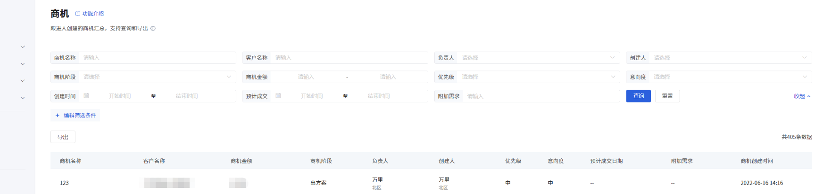Click opportunity name 123 in the table
The width and height of the screenshot is (815, 194).
(x=64, y=183)
